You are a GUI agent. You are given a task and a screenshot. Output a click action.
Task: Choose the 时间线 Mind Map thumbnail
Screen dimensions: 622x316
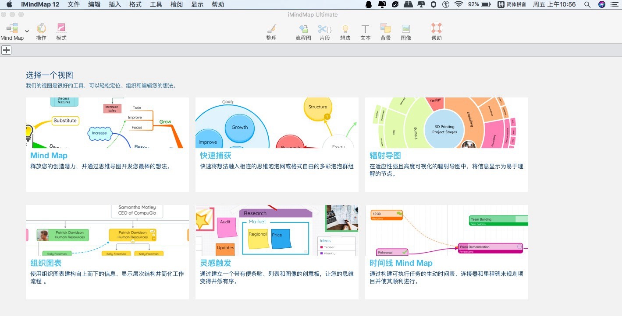447,230
